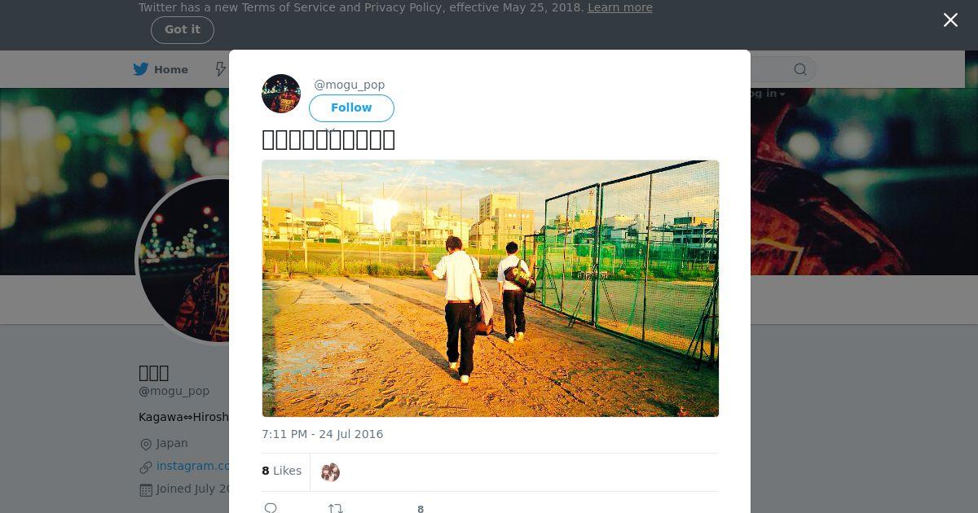View the 8 Likes list

(282, 471)
